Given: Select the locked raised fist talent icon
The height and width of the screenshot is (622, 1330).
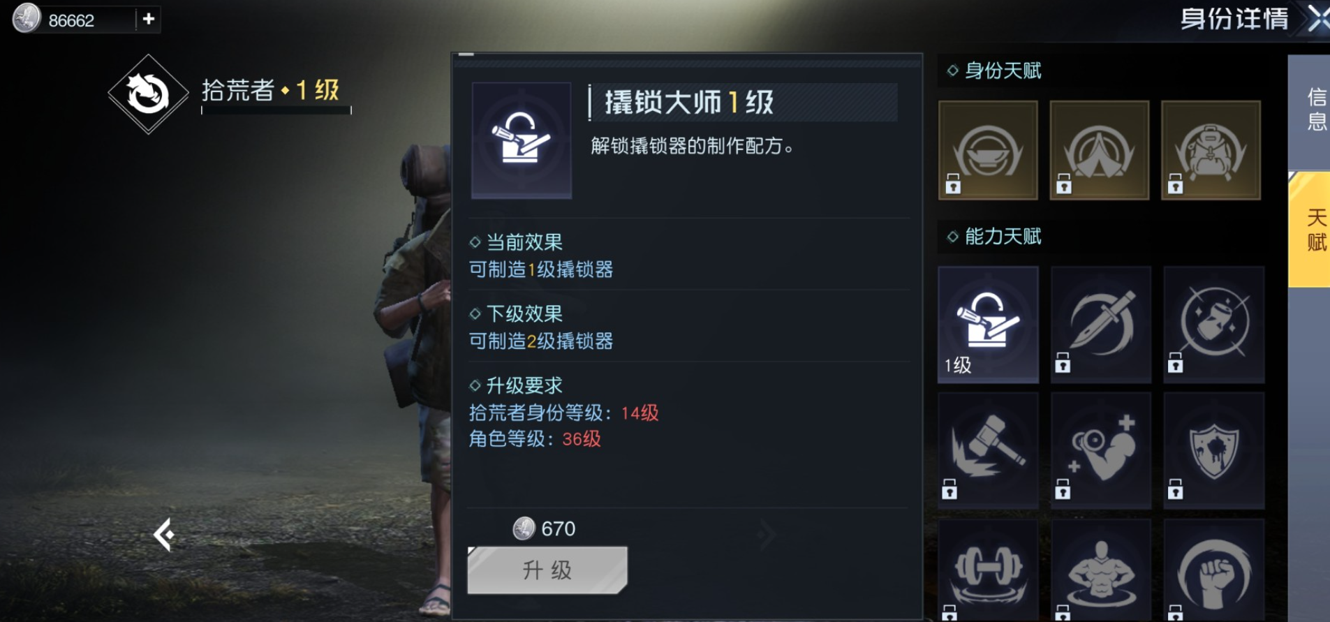Looking at the screenshot, I should pos(1214,570).
